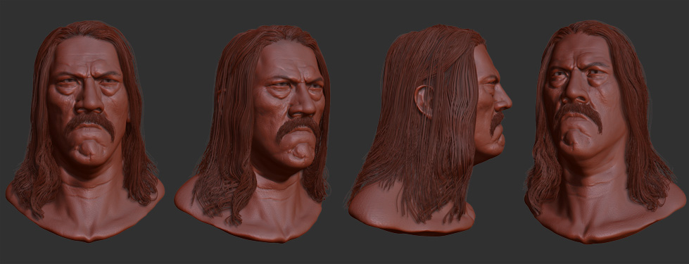This screenshot has height=264, width=689.
Task: Click the mustache of the second bust
Action: pos(298,127)
